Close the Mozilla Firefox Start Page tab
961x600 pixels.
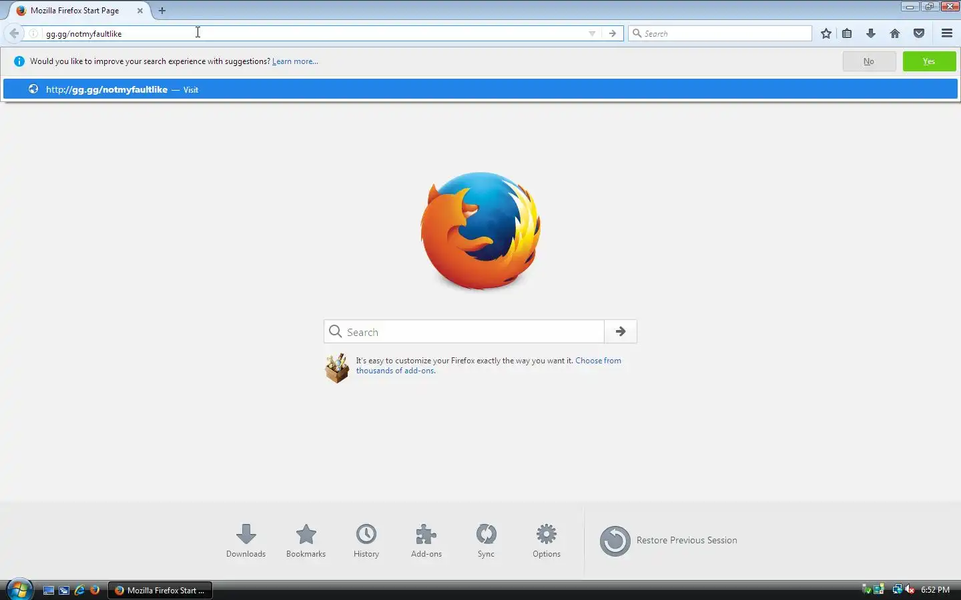[140, 11]
